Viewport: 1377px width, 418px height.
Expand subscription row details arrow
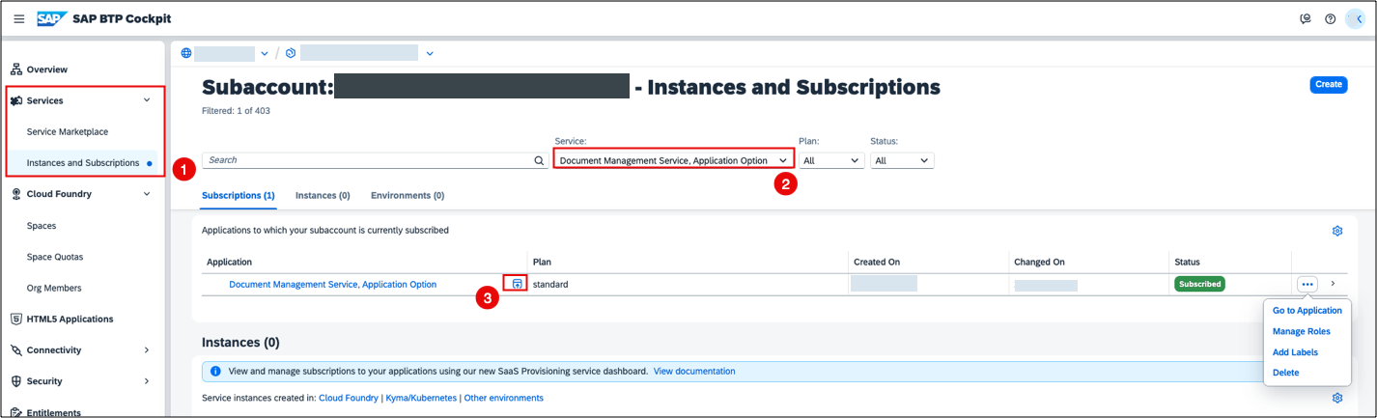1333,284
